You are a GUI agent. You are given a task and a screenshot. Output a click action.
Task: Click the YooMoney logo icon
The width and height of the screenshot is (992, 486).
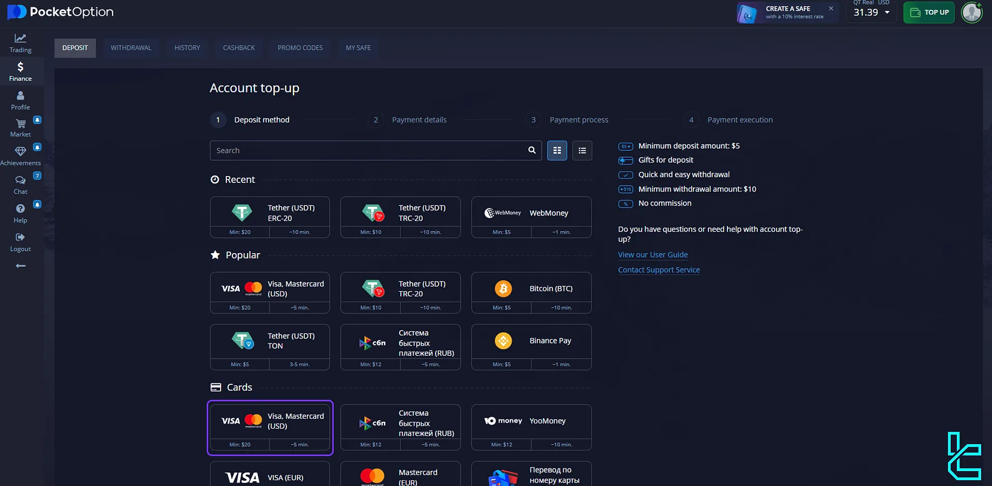[x=503, y=421]
